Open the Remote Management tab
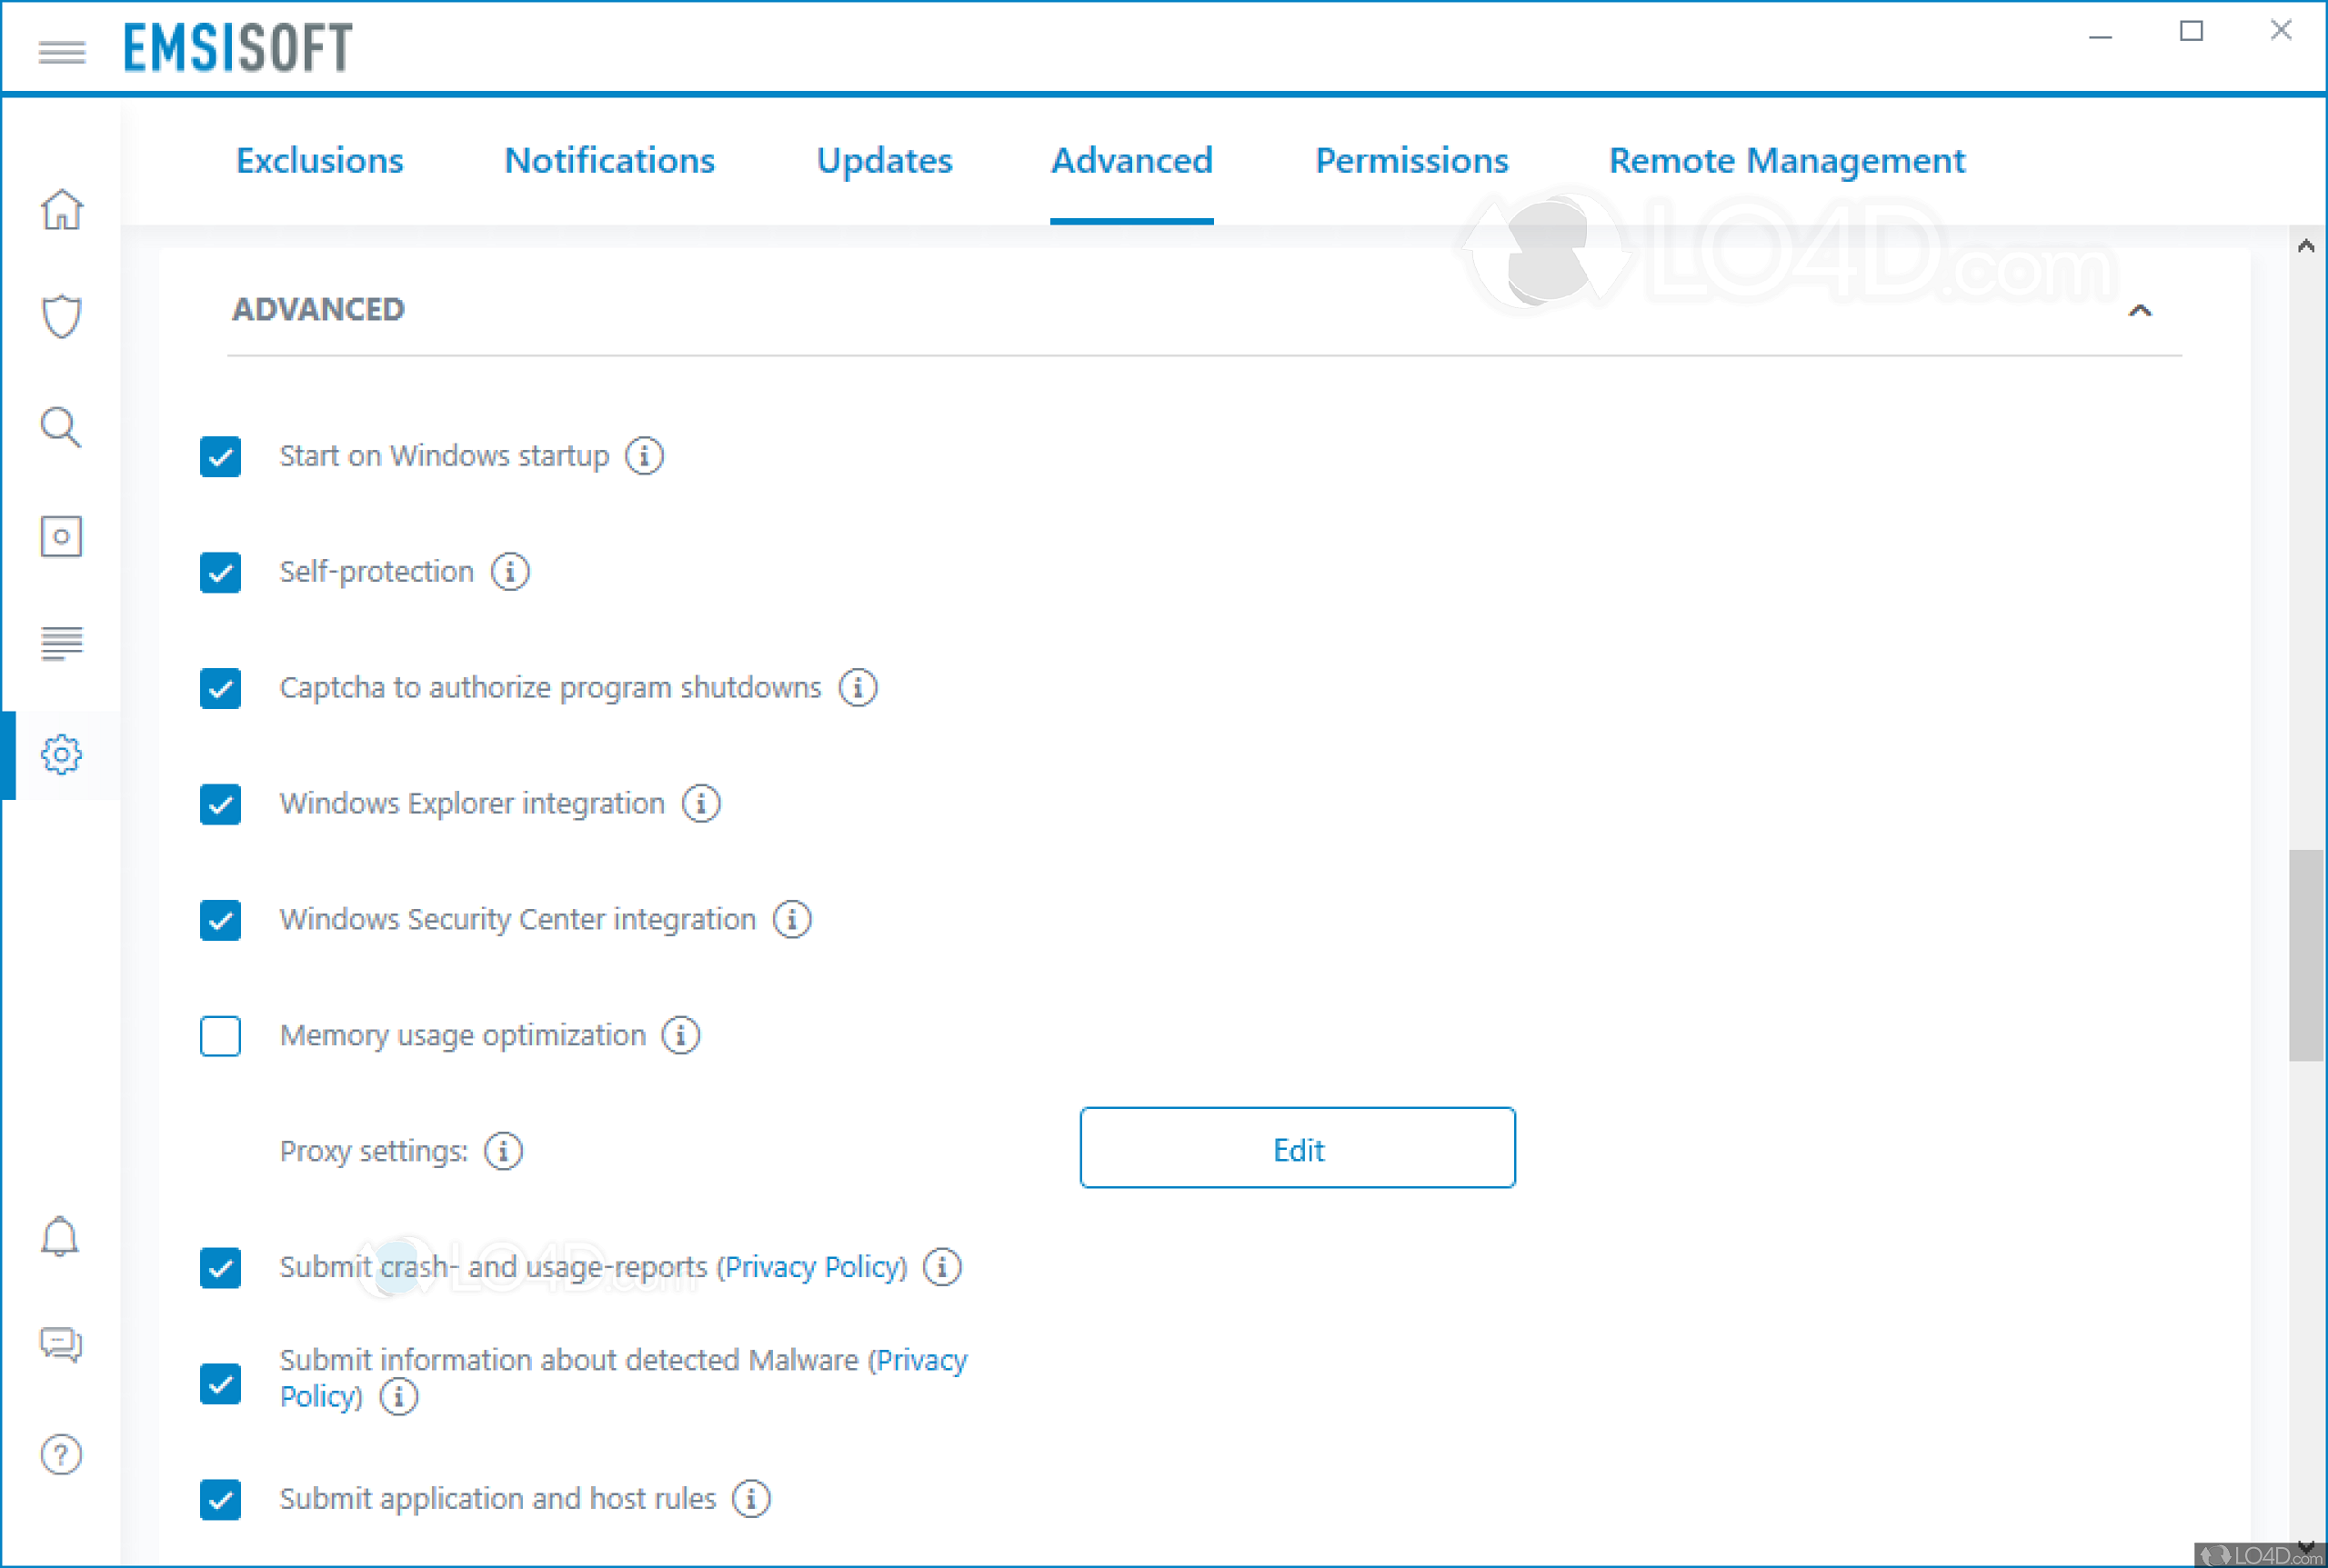The height and width of the screenshot is (1568, 2328). pos(1787,160)
